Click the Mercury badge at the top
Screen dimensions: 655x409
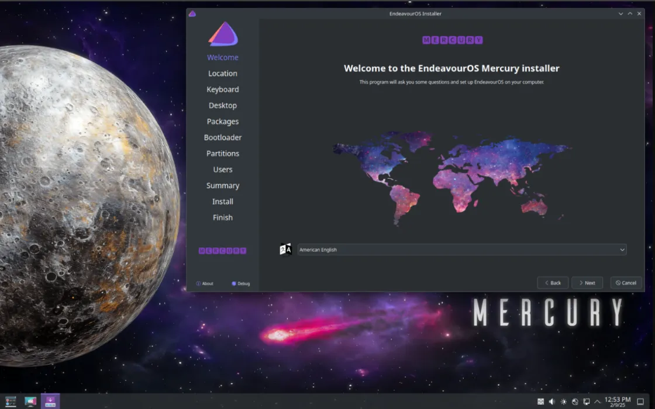click(453, 40)
